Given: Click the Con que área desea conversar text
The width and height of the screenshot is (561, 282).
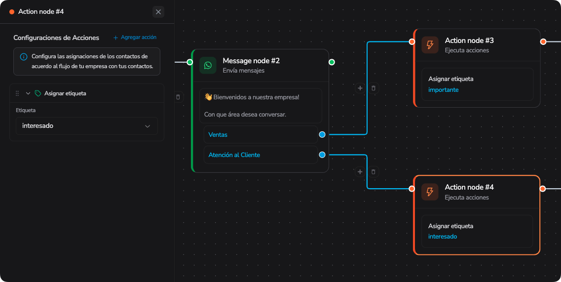Looking at the screenshot, I should [245, 115].
